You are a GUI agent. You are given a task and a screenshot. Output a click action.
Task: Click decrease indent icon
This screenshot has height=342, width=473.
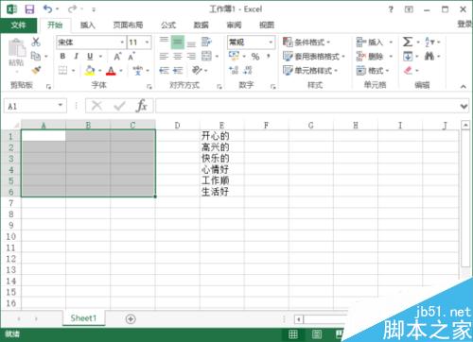point(164,70)
